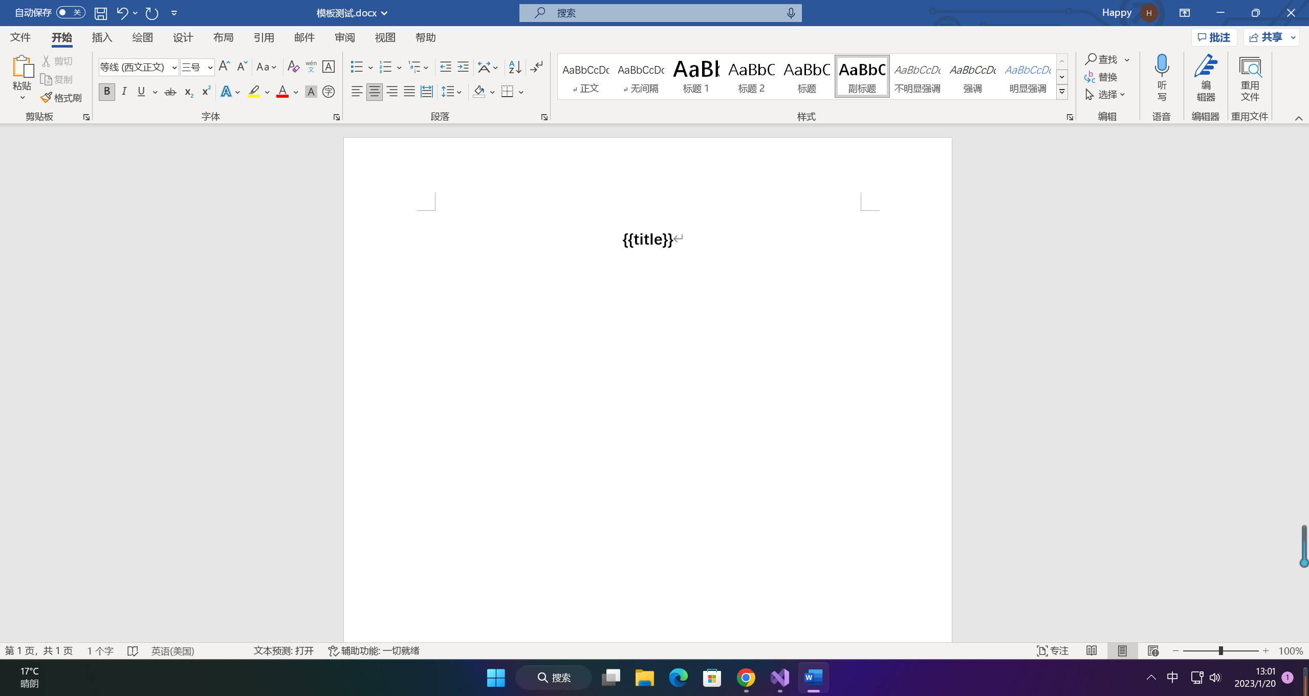This screenshot has width=1309, height=696.
Task: Toggle center alignment
Action: pos(374,92)
